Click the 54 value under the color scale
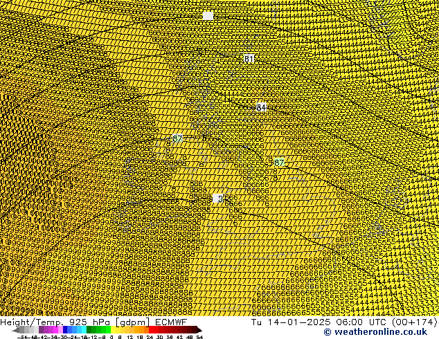Image resolution: width=439 pixels, height=339 pixels. pos(199,337)
